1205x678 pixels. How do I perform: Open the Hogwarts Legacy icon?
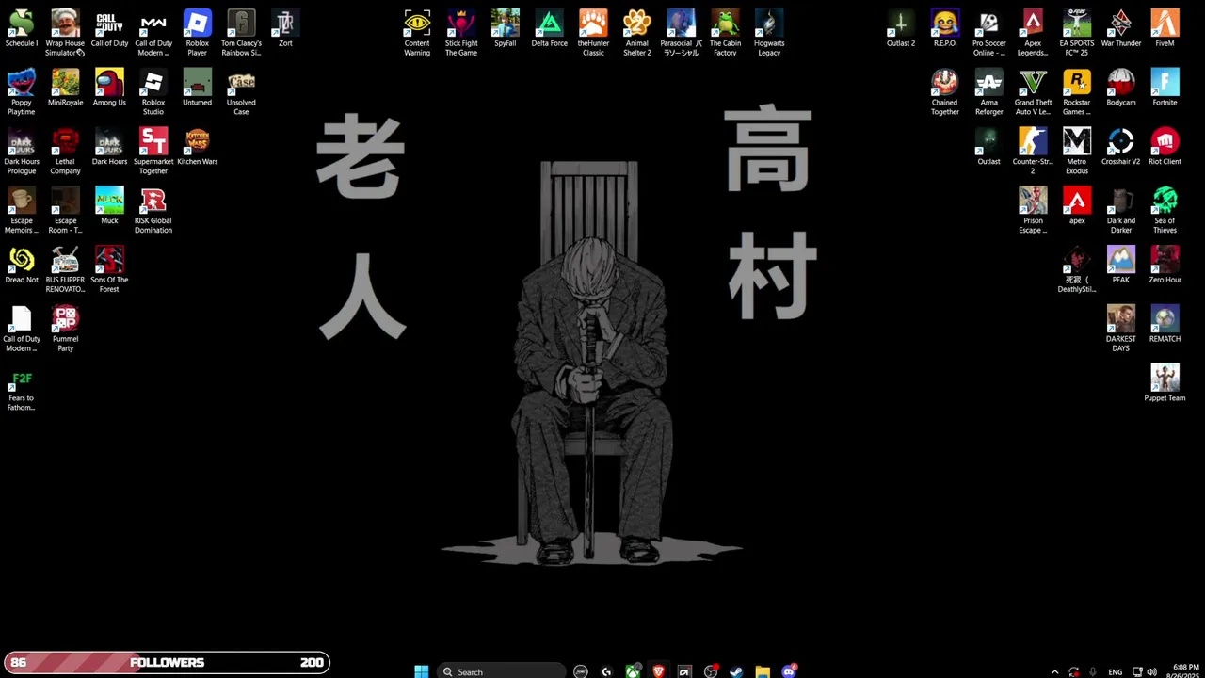[x=769, y=34]
